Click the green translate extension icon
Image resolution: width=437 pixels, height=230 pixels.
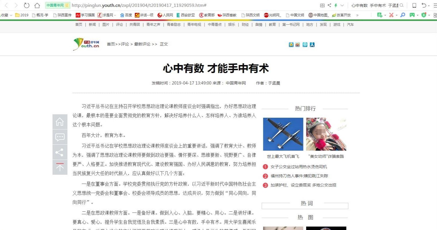pyautogui.click(x=380, y=15)
